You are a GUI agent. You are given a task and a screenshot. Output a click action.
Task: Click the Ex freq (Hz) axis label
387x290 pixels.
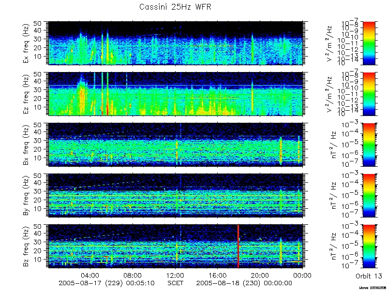coord(26,43)
